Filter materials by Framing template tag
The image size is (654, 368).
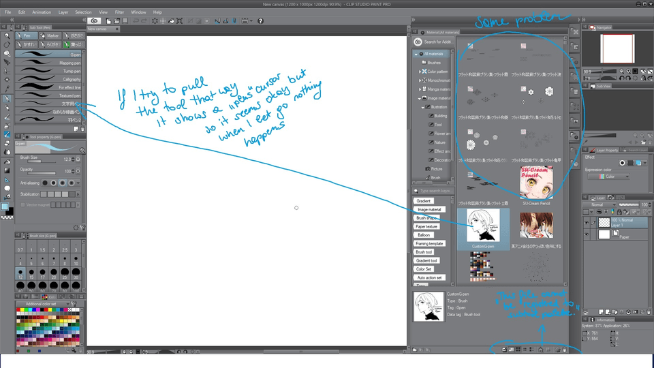(x=429, y=244)
